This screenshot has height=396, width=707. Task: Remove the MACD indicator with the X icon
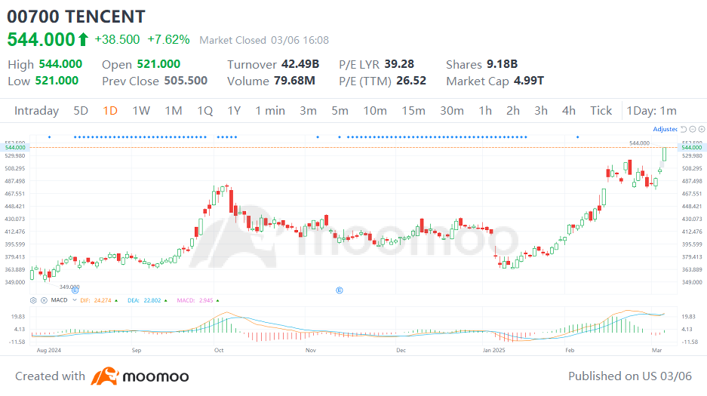click(44, 300)
